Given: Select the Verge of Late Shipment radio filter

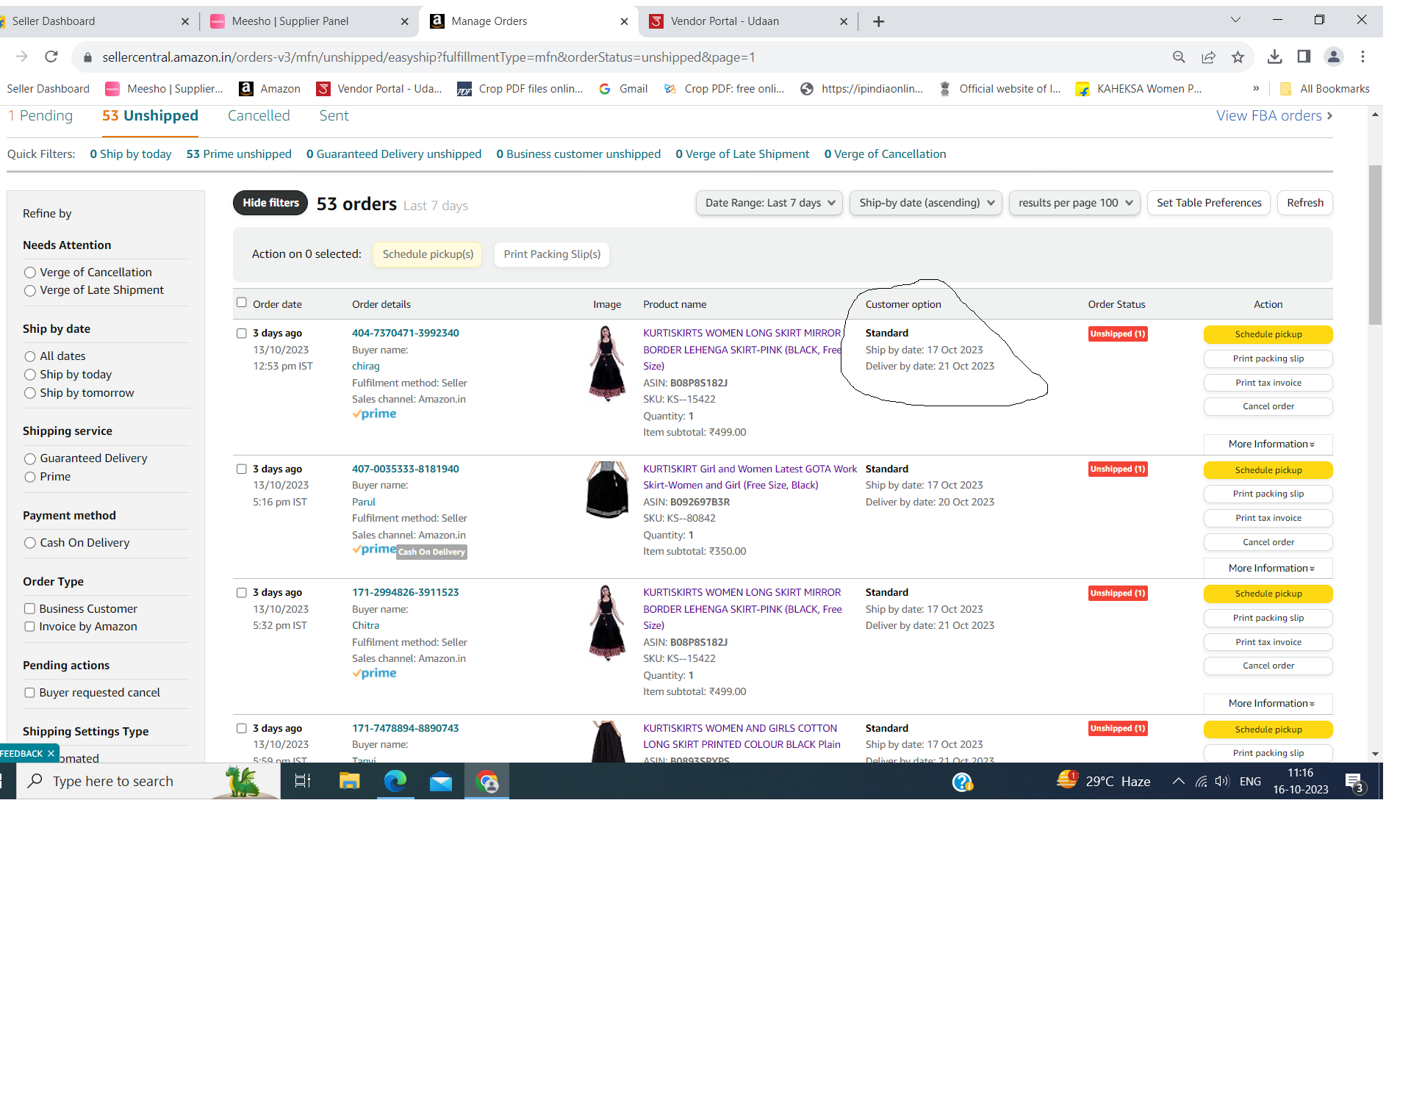Looking at the screenshot, I should (x=30, y=291).
